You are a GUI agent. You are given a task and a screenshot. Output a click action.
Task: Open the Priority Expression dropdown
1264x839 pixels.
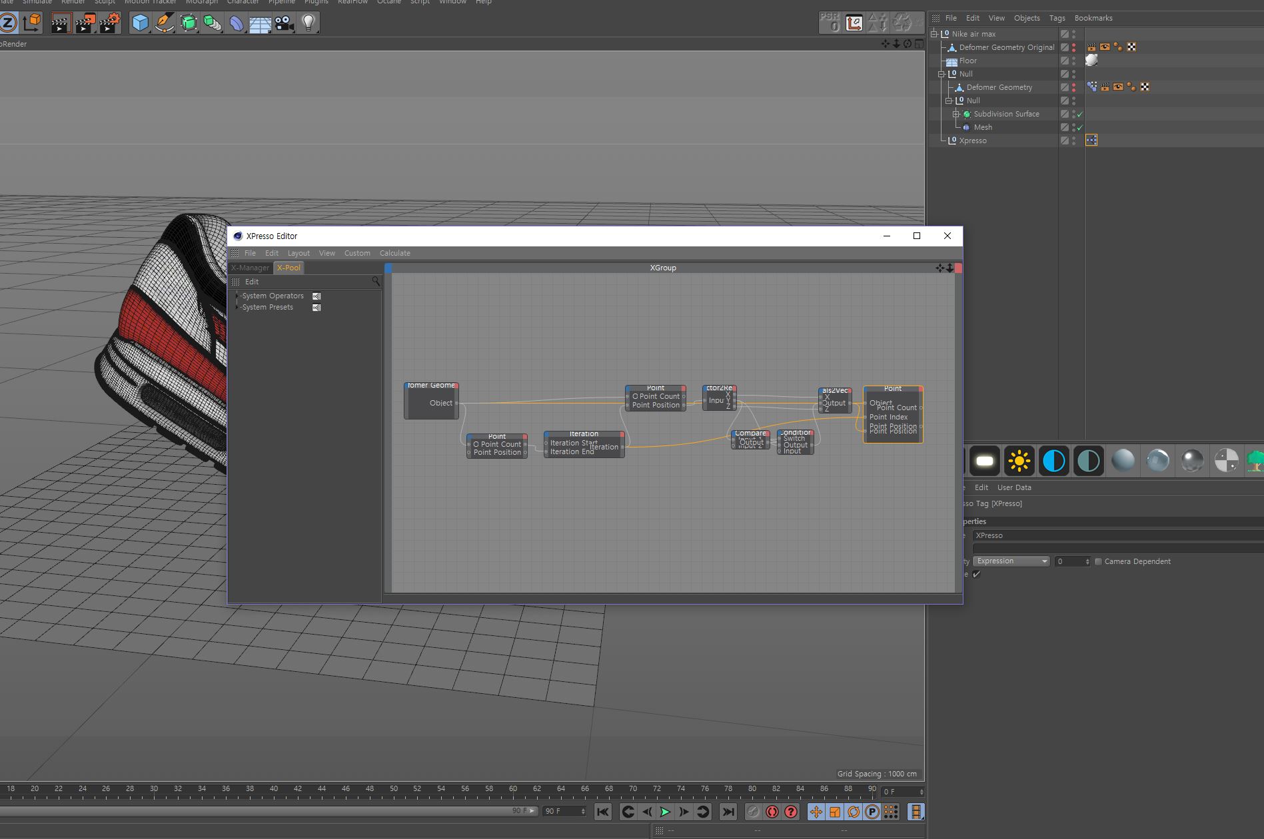pyautogui.click(x=1011, y=561)
